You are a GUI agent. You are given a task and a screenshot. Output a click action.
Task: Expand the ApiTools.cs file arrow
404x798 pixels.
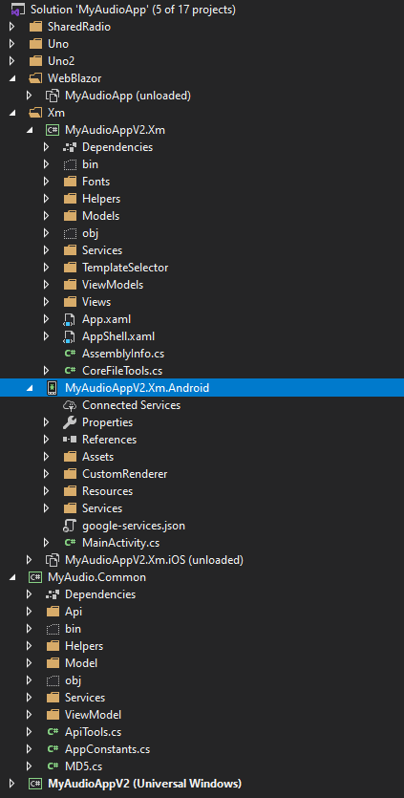pyautogui.click(x=29, y=732)
